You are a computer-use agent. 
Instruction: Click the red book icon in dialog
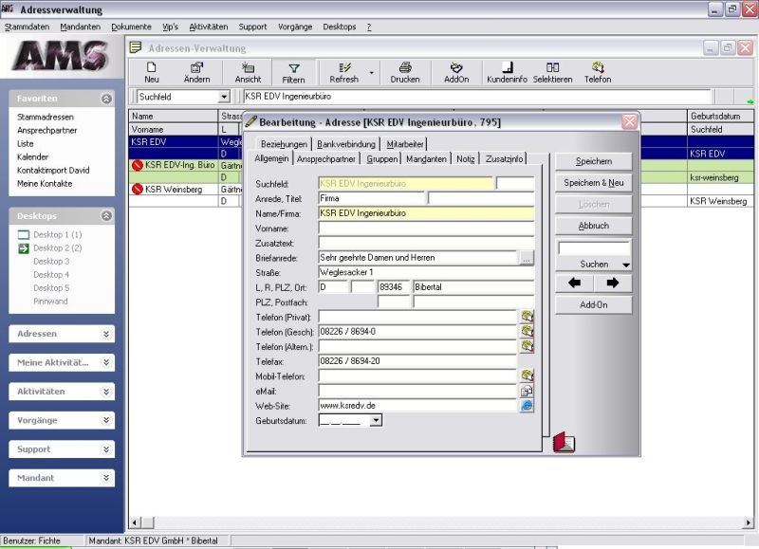click(x=564, y=442)
